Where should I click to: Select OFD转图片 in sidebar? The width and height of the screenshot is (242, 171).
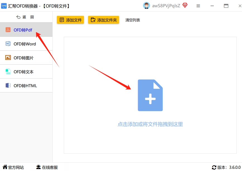[26, 58]
